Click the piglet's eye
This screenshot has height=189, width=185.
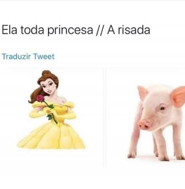[162, 108]
